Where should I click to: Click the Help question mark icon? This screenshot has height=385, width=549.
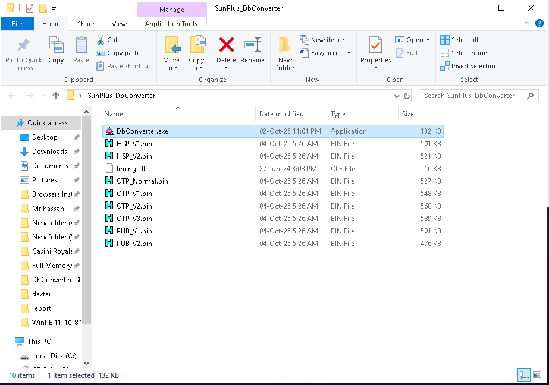click(x=539, y=23)
